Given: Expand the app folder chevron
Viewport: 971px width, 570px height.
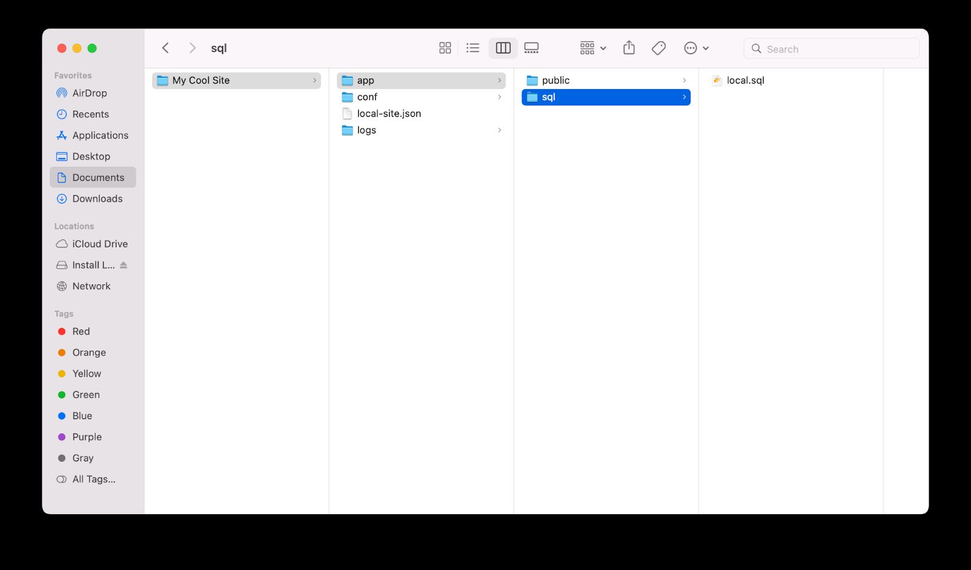Looking at the screenshot, I should point(499,80).
